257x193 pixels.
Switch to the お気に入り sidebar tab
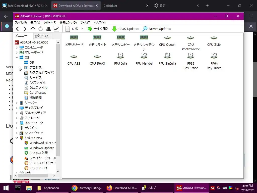coord(42,36)
